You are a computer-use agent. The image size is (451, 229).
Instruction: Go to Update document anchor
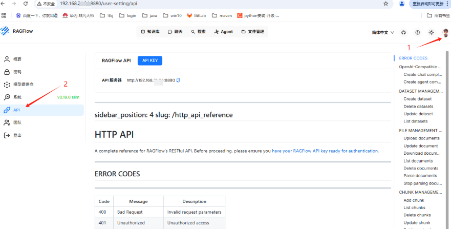[x=420, y=146]
